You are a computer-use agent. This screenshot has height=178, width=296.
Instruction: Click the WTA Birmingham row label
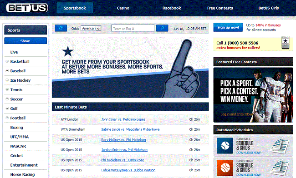click(73, 129)
